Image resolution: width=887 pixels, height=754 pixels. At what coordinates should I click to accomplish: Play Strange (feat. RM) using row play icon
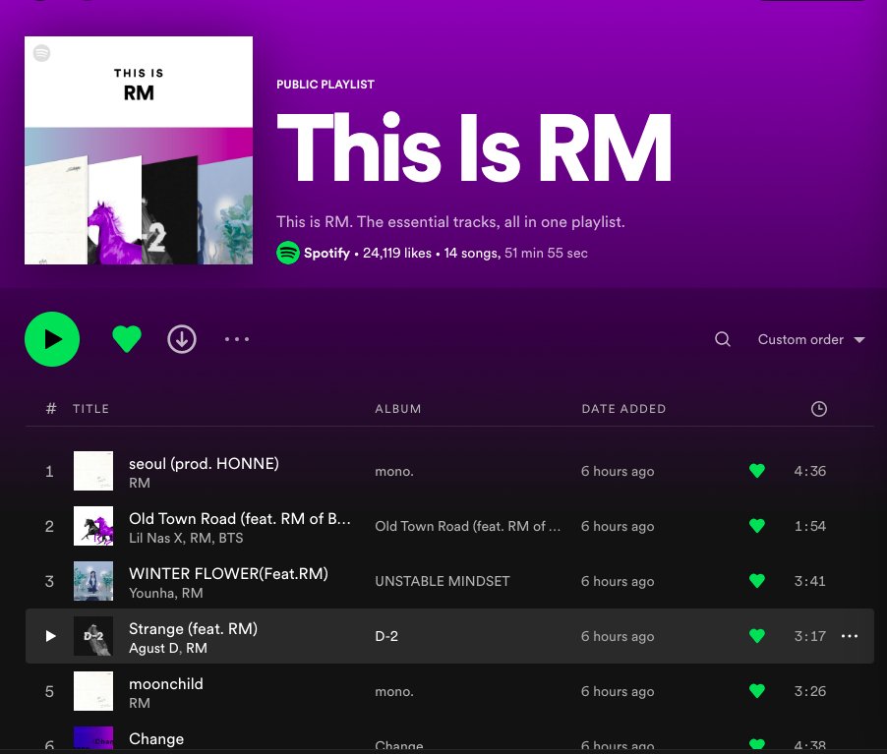pos(50,636)
